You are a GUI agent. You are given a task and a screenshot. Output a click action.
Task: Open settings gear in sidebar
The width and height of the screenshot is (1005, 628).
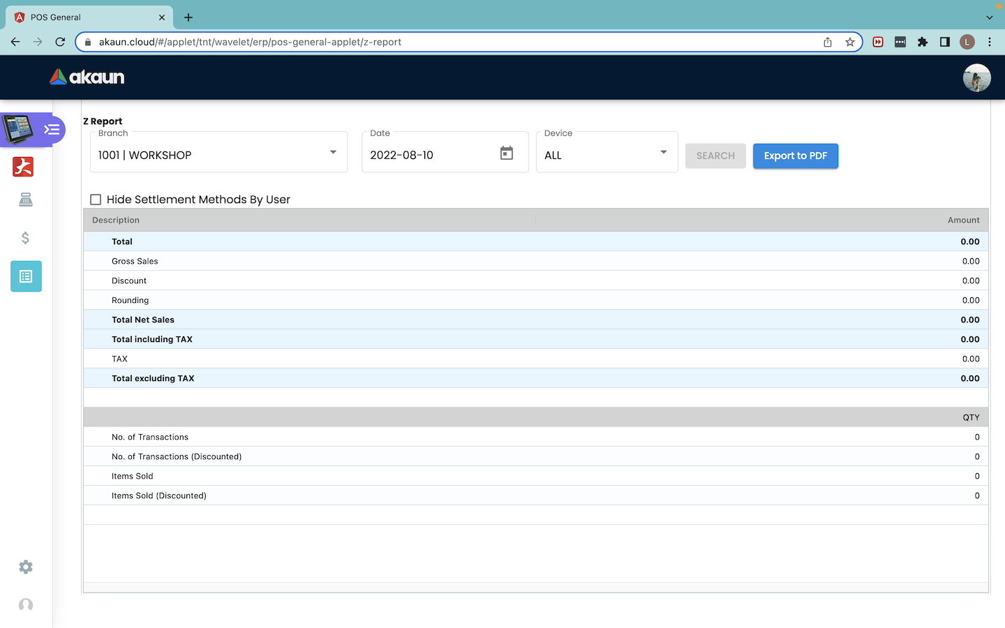(26, 567)
